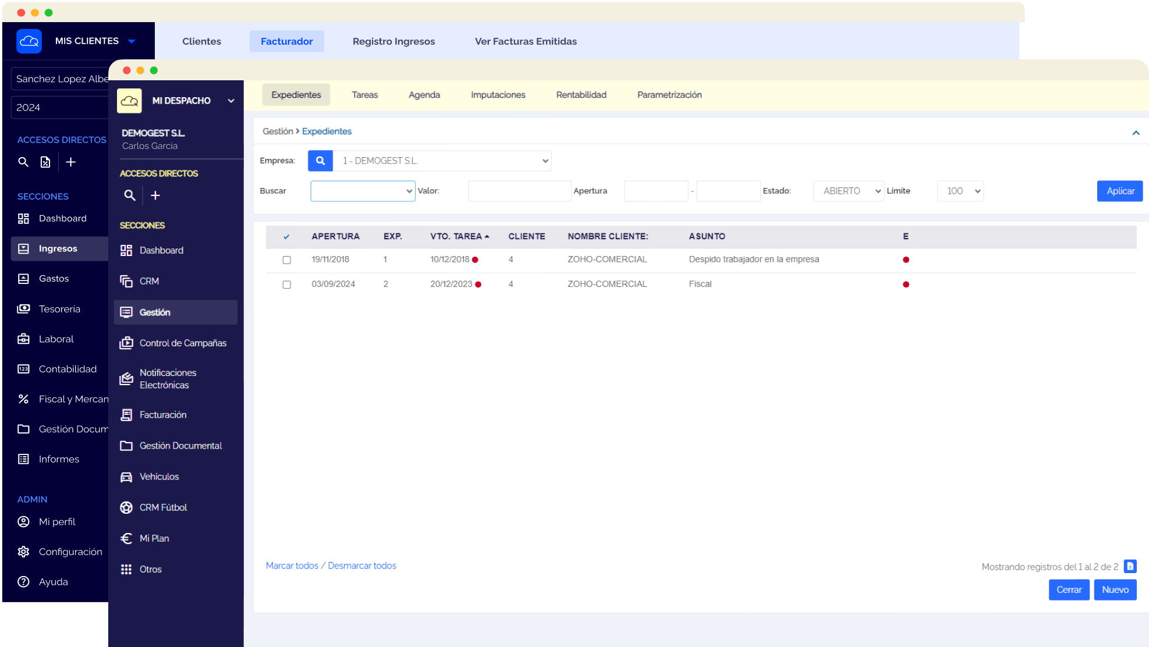
Task: Click the plus icon in Mis Clientes shortcuts
Action: [71, 162]
